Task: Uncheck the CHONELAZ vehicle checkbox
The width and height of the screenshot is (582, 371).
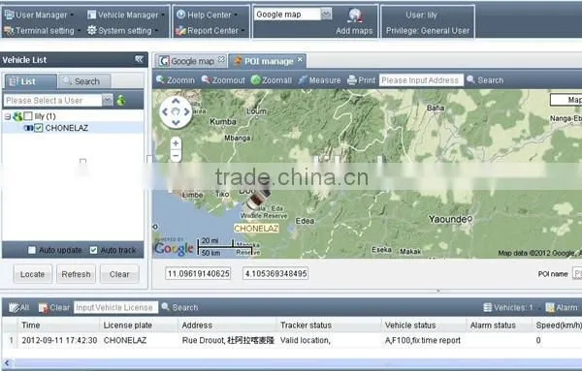Action: (39, 128)
